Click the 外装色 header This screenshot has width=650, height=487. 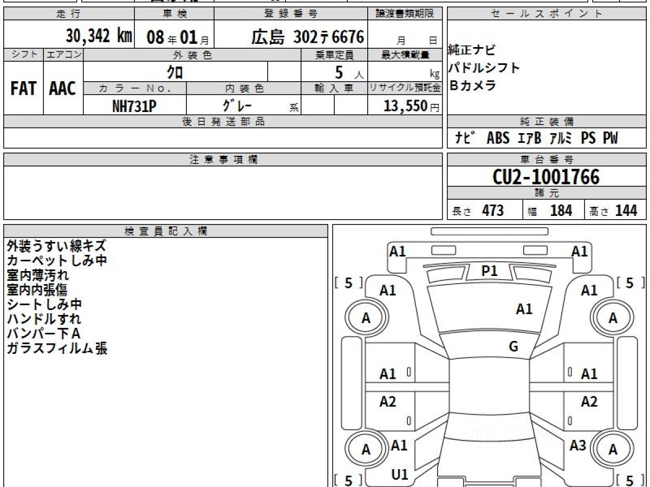(192, 55)
